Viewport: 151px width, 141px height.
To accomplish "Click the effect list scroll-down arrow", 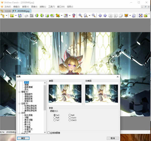I will point(45,132).
